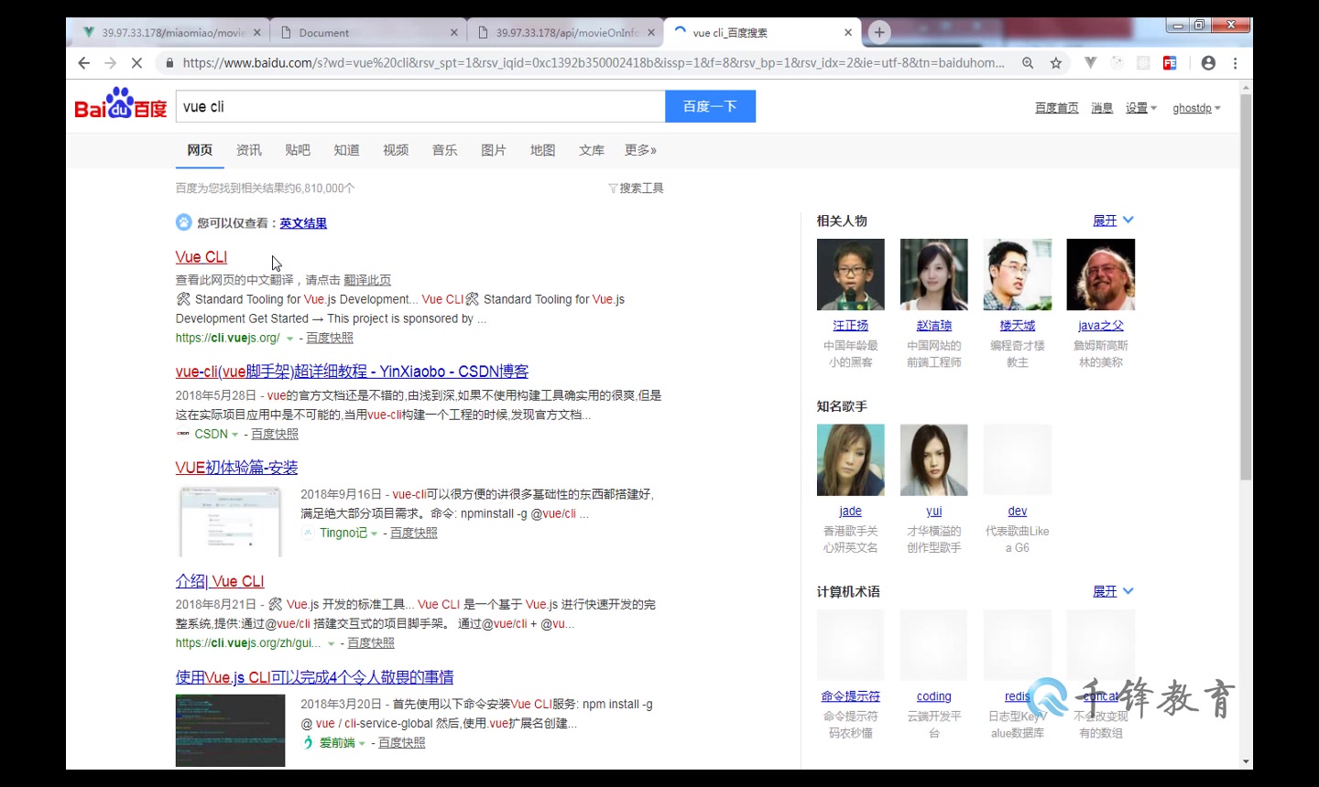Click the VUE初体验篇 result thumbnail image
This screenshot has width=1319, height=787.
[x=231, y=522]
